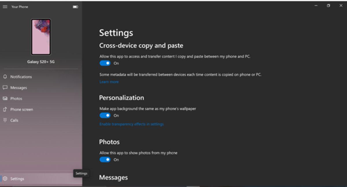This screenshot has height=187, width=347.
Task: Turn off phone wallpaper background matching
Action: 105,115
